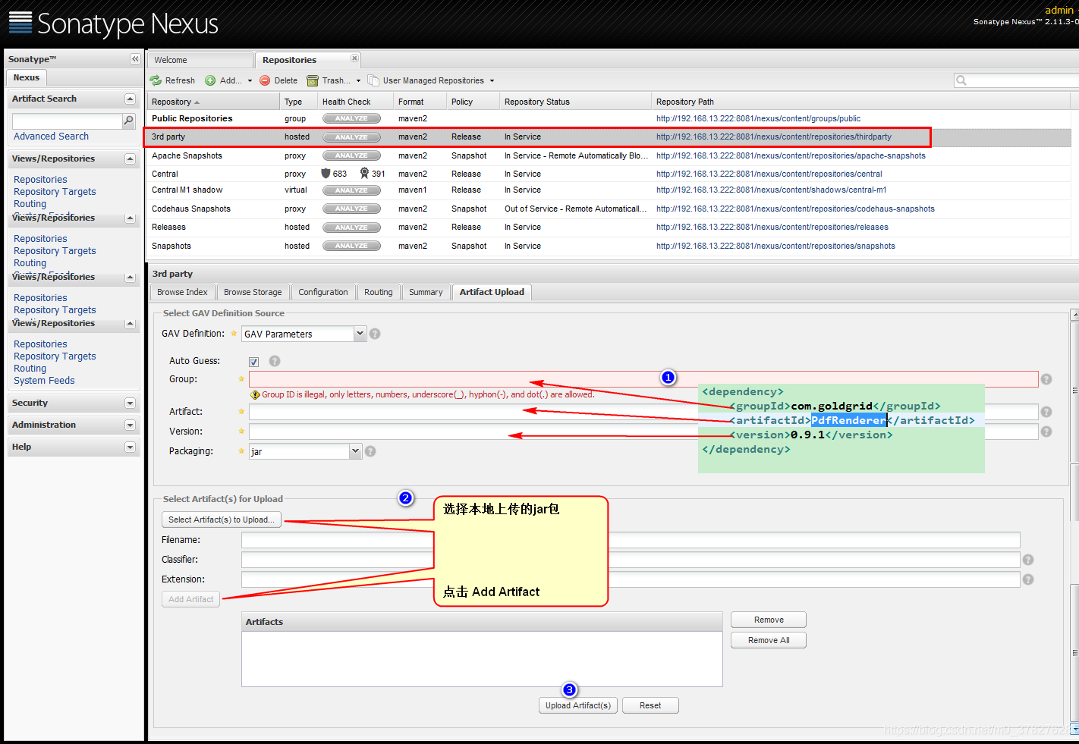The width and height of the screenshot is (1079, 744).
Task: Click ANALYZE for Public Repositories
Action: [351, 118]
